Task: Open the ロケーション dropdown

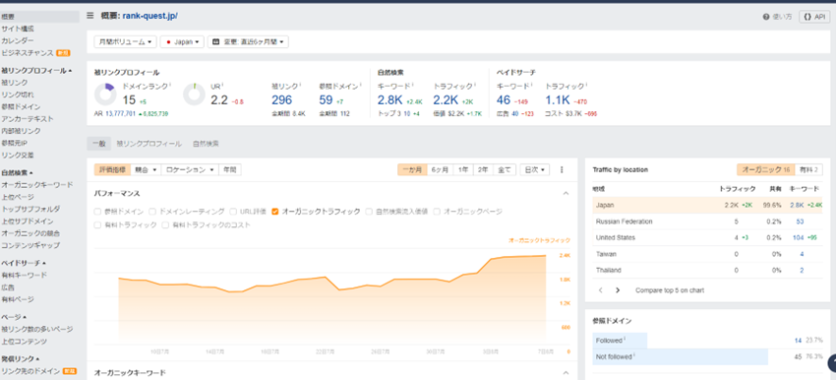Action: (x=190, y=169)
